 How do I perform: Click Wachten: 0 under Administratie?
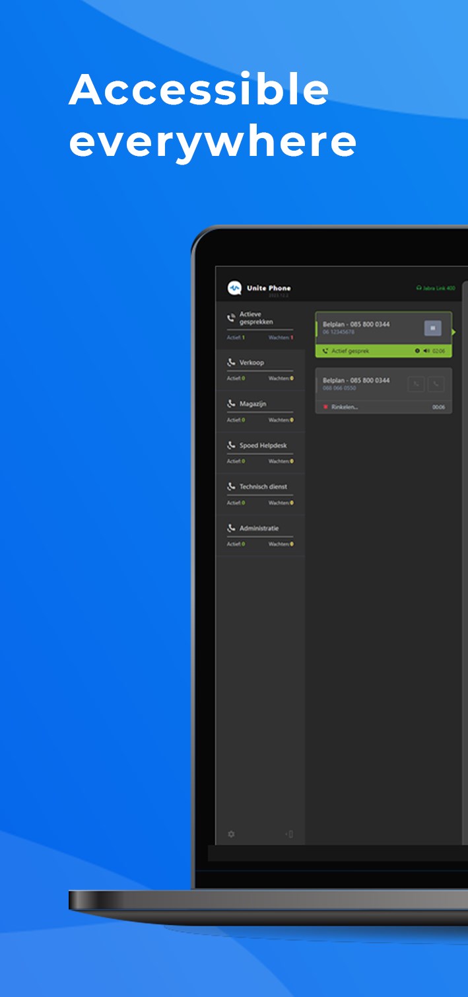point(281,544)
